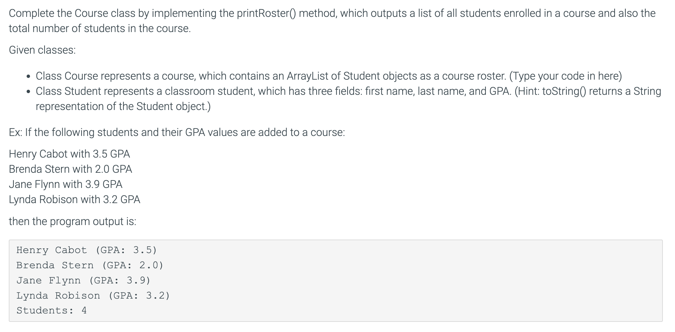Click 'total number of students in the course' line

pyautogui.click(x=100, y=28)
